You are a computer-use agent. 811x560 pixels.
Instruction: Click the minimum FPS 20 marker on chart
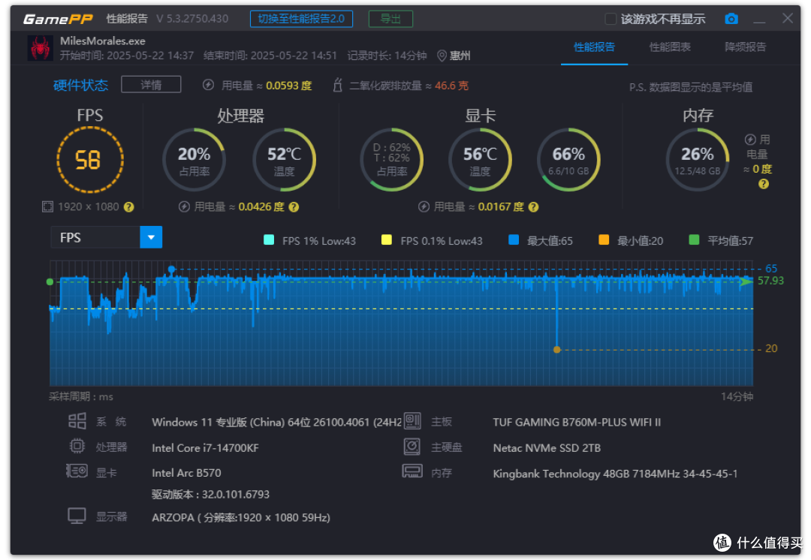click(x=557, y=350)
